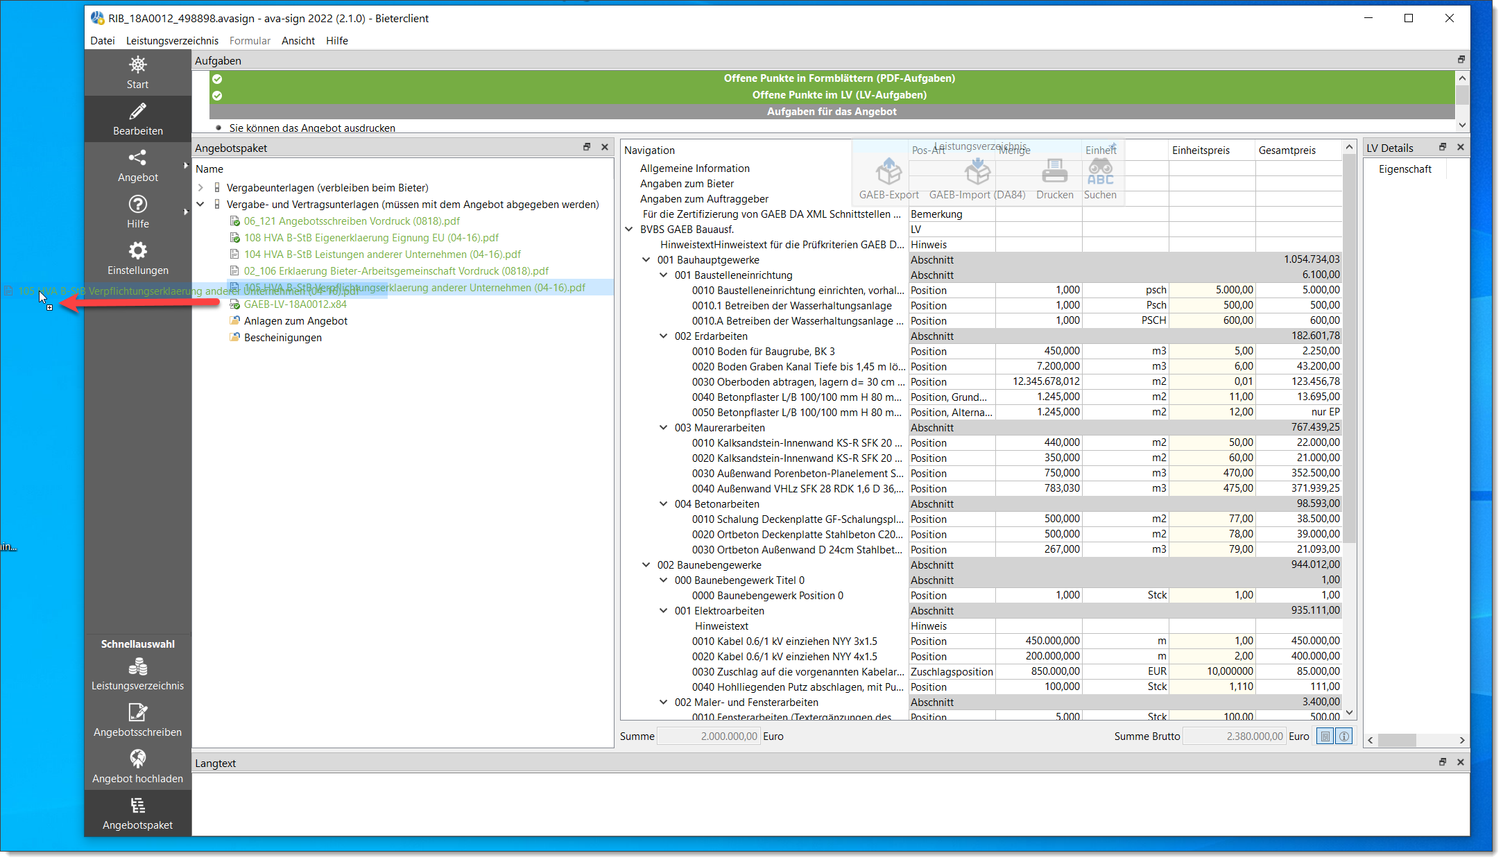
Task: Open the Hilfe menu in menu bar
Action: pos(337,41)
